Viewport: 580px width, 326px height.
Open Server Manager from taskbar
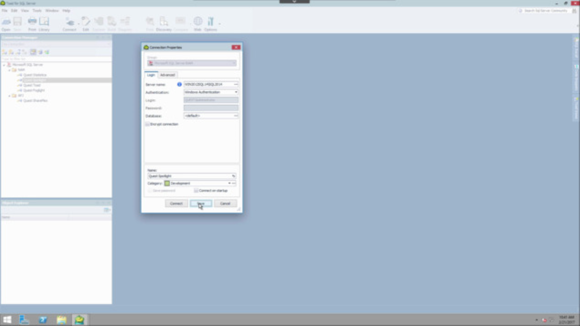pos(24,320)
